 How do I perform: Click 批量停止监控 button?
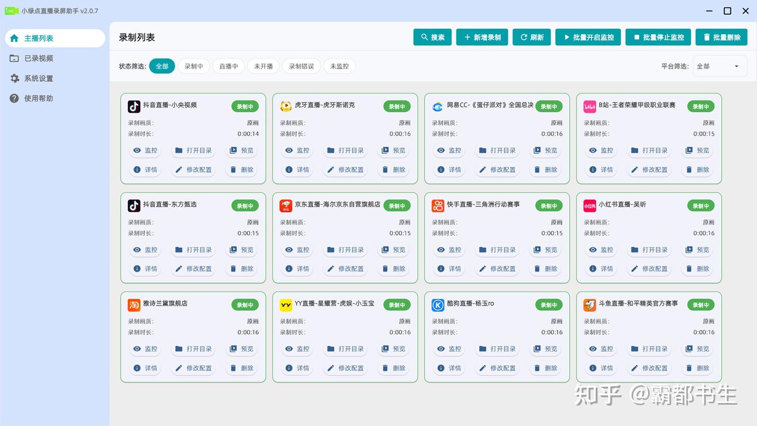(658, 37)
